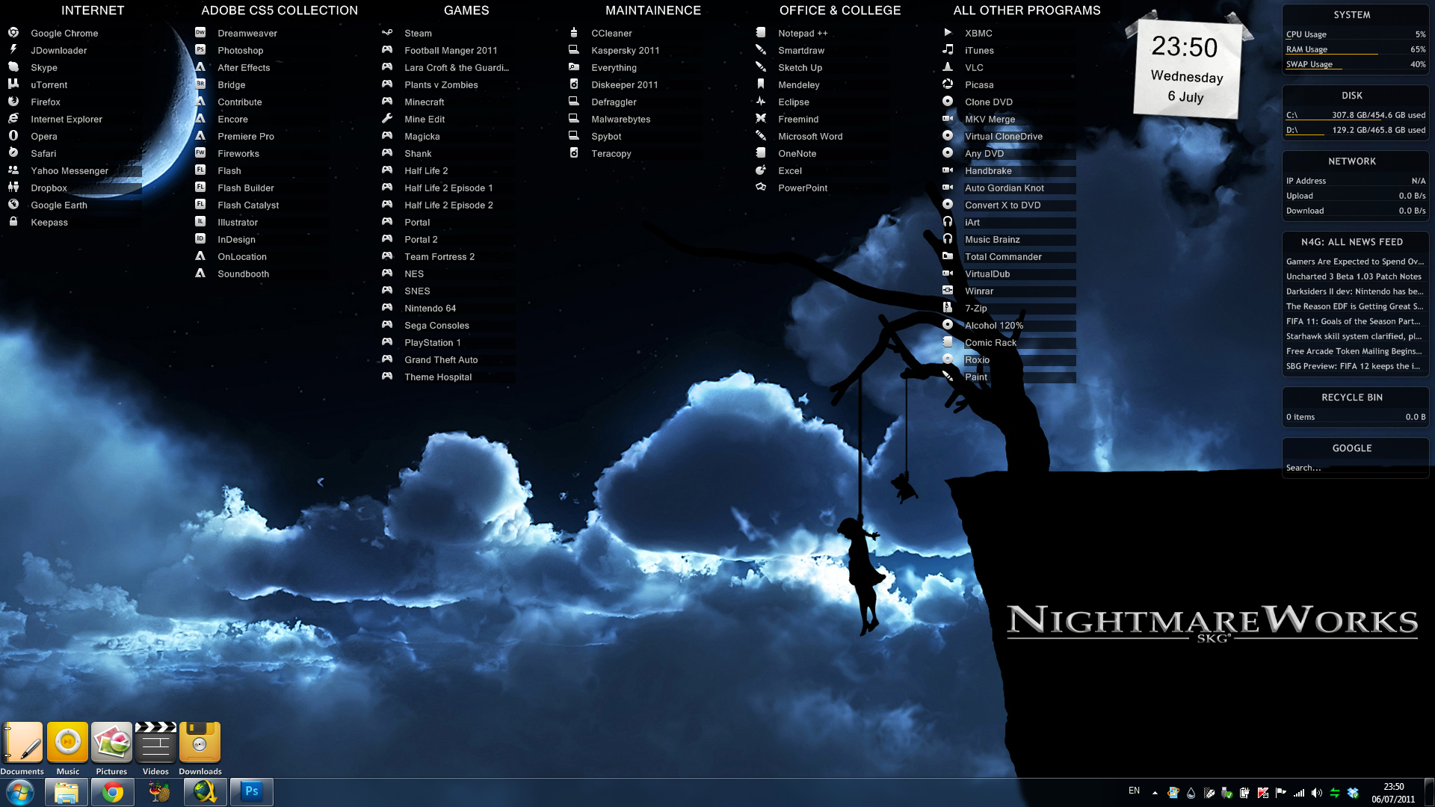Open Windows Explorer from the taskbar
The width and height of the screenshot is (1435, 807).
click(x=67, y=792)
